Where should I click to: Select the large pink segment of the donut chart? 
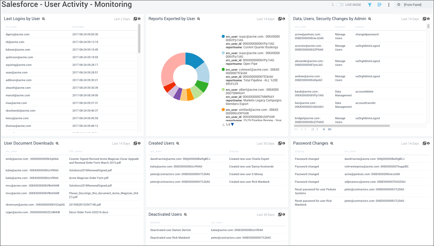[168, 69]
